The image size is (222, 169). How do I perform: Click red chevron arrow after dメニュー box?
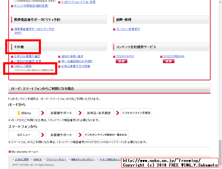(x=42, y=135)
